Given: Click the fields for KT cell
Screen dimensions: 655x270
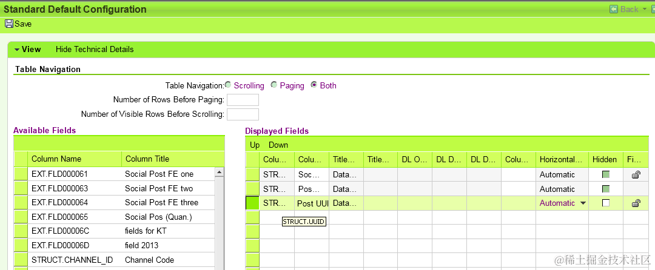Looking at the screenshot, I should tap(169, 231).
